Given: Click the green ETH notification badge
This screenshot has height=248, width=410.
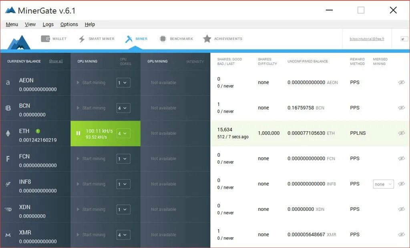Looking at the screenshot, I should pos(38,131).
